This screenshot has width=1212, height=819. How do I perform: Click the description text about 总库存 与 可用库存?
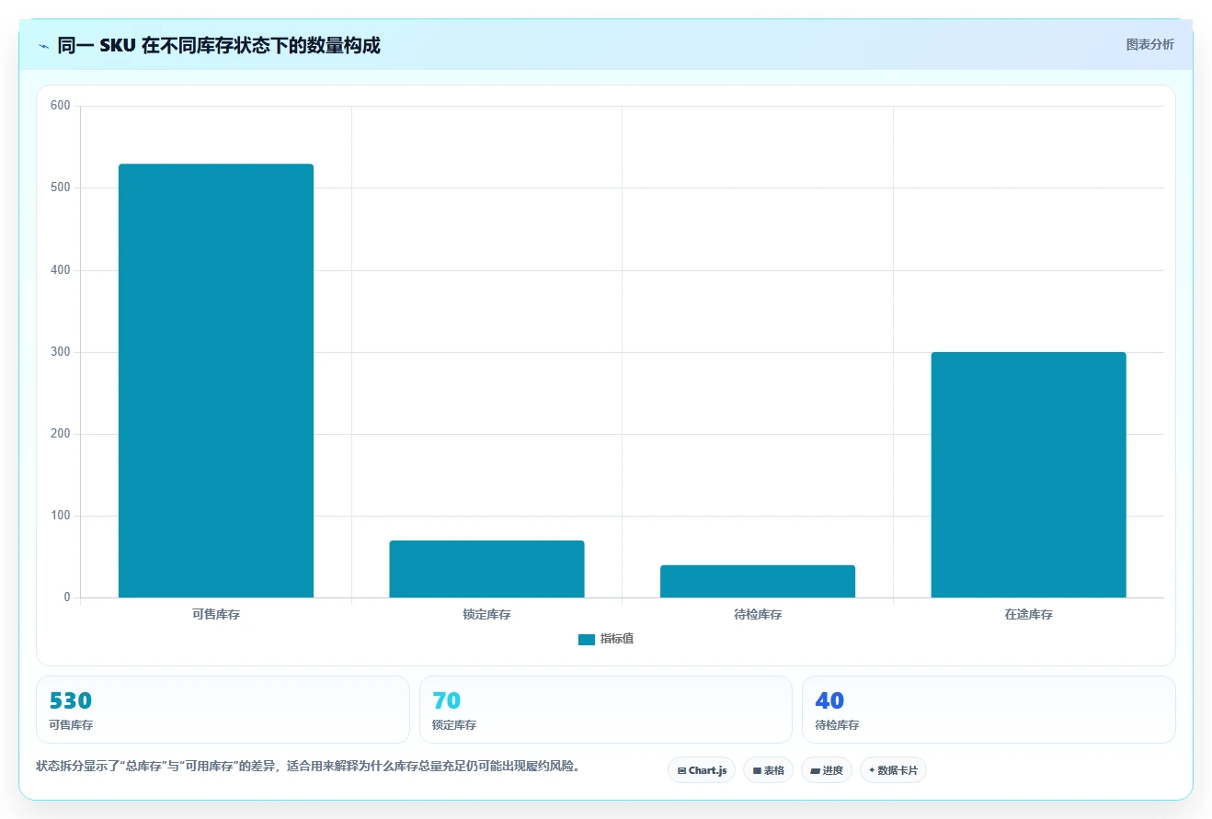point(307,767)
